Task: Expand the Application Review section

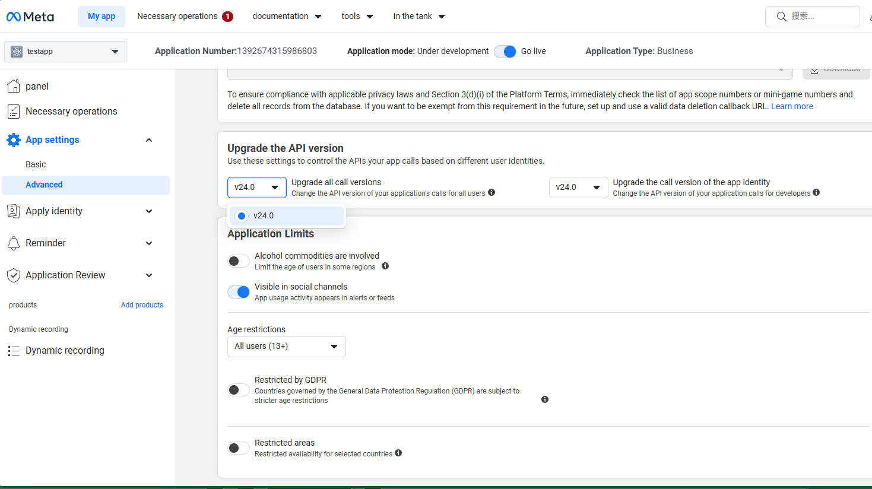Action: (149, 275)
